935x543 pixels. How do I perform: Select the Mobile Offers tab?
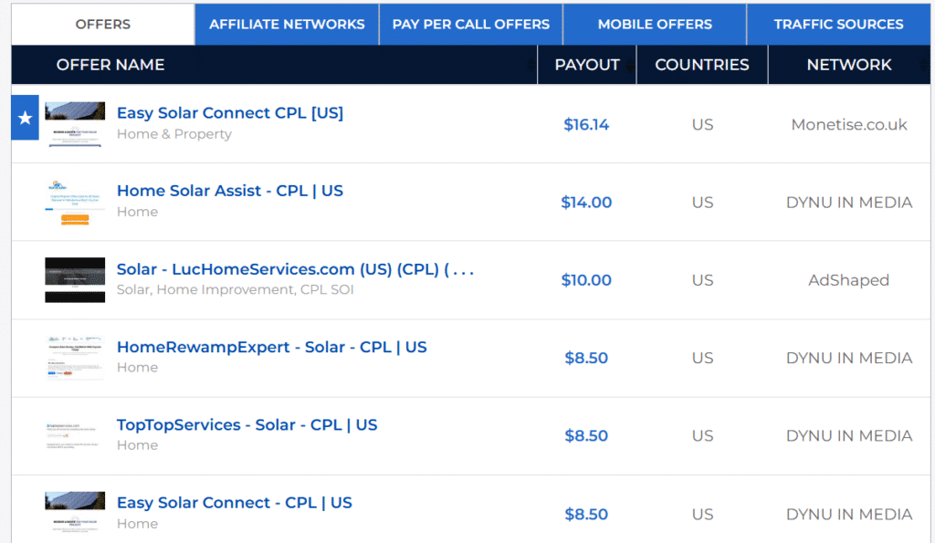click(655, 25)
